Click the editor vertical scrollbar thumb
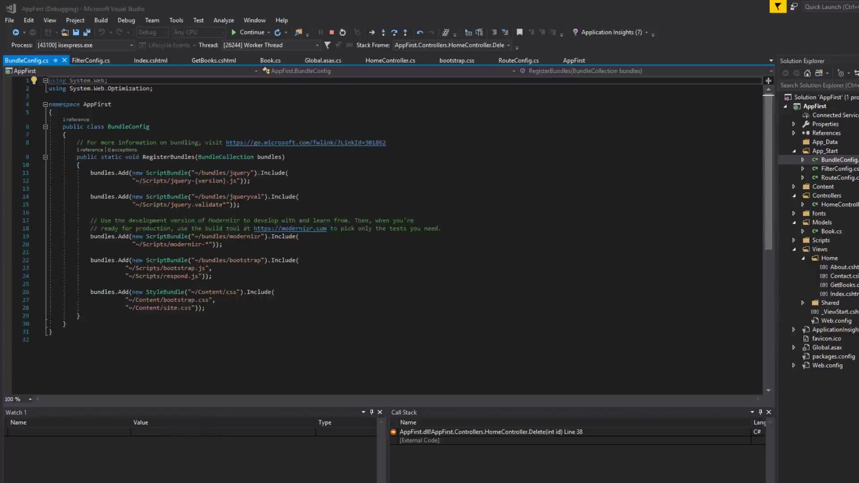The image size is (859, 483). 768,172
